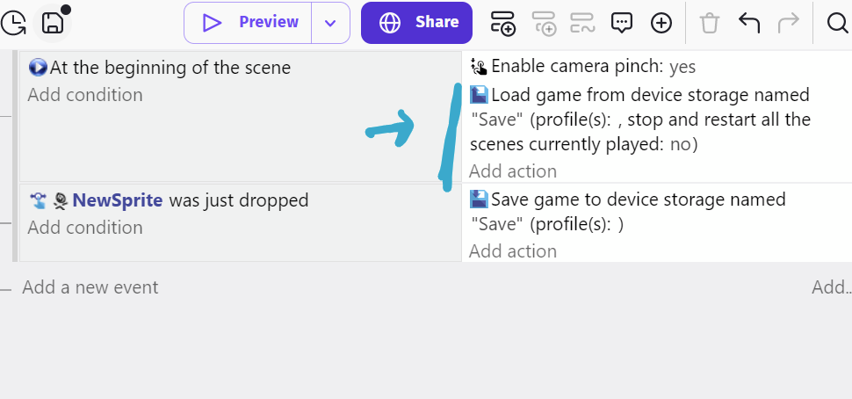Save the project with the floppy icon
The height and width of the screenshot is (399, 852).
click(53, 23)
